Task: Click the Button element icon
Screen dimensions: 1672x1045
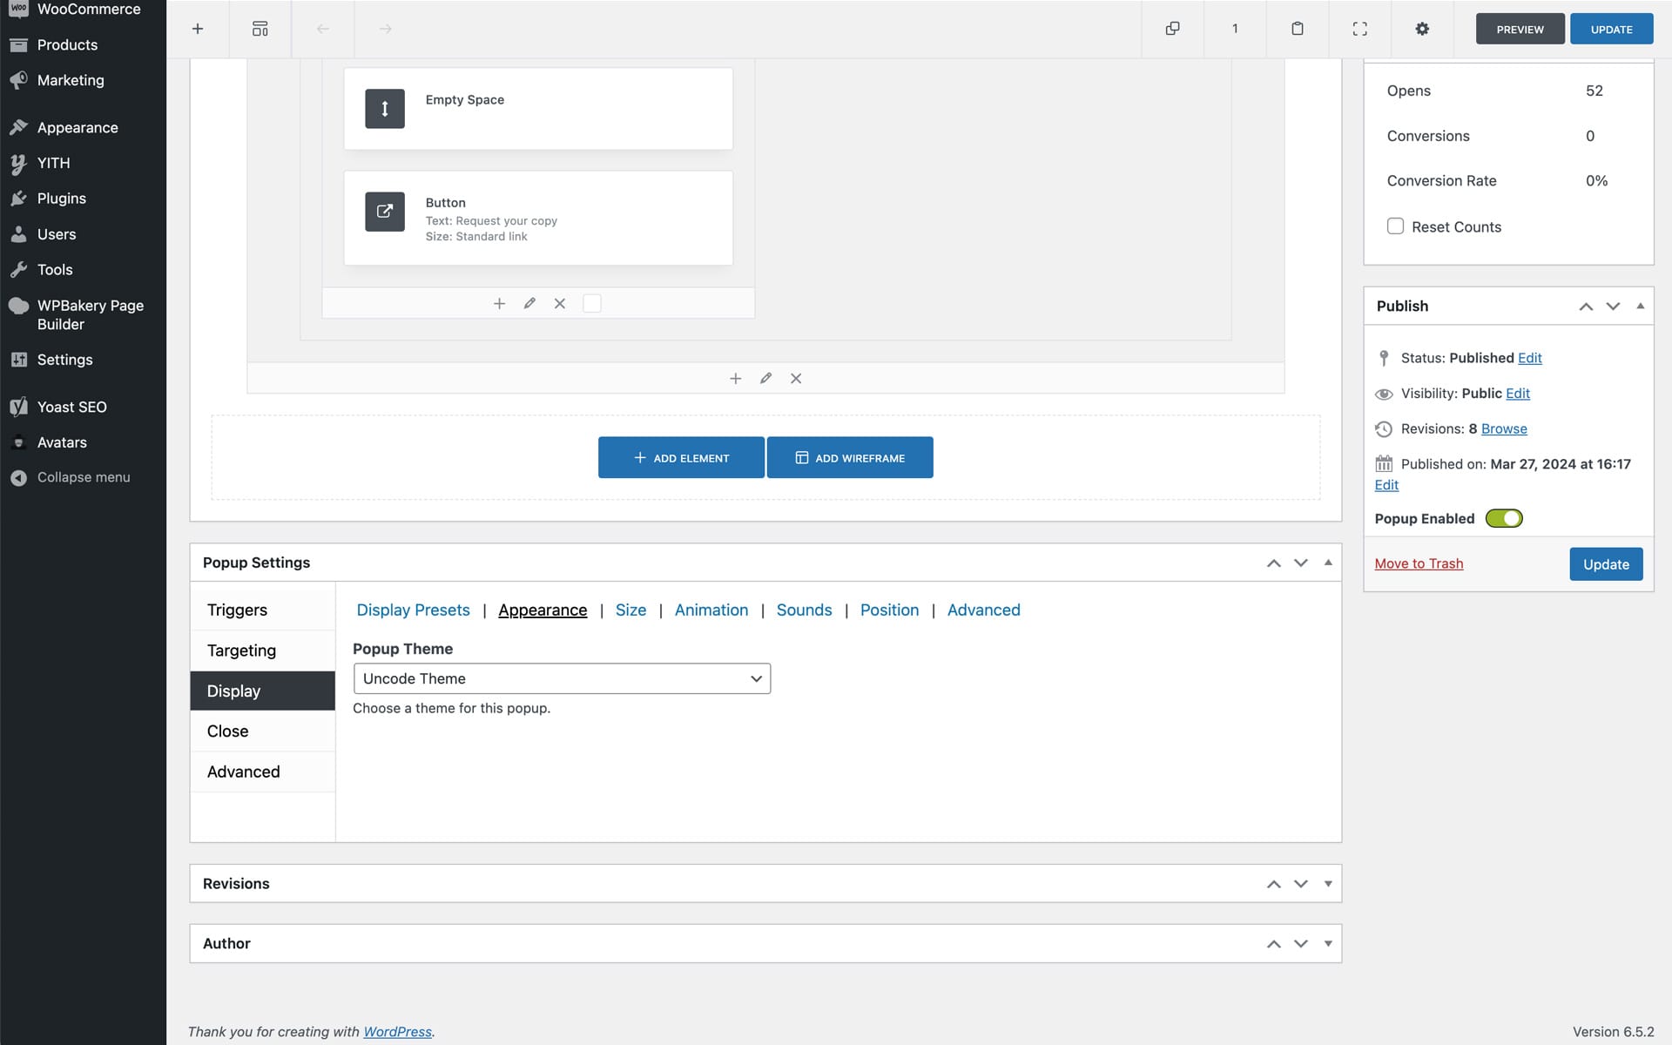Action: coord(384,212)
